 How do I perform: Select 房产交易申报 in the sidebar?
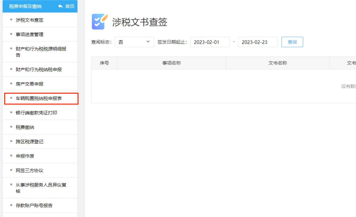coord(30,84)
